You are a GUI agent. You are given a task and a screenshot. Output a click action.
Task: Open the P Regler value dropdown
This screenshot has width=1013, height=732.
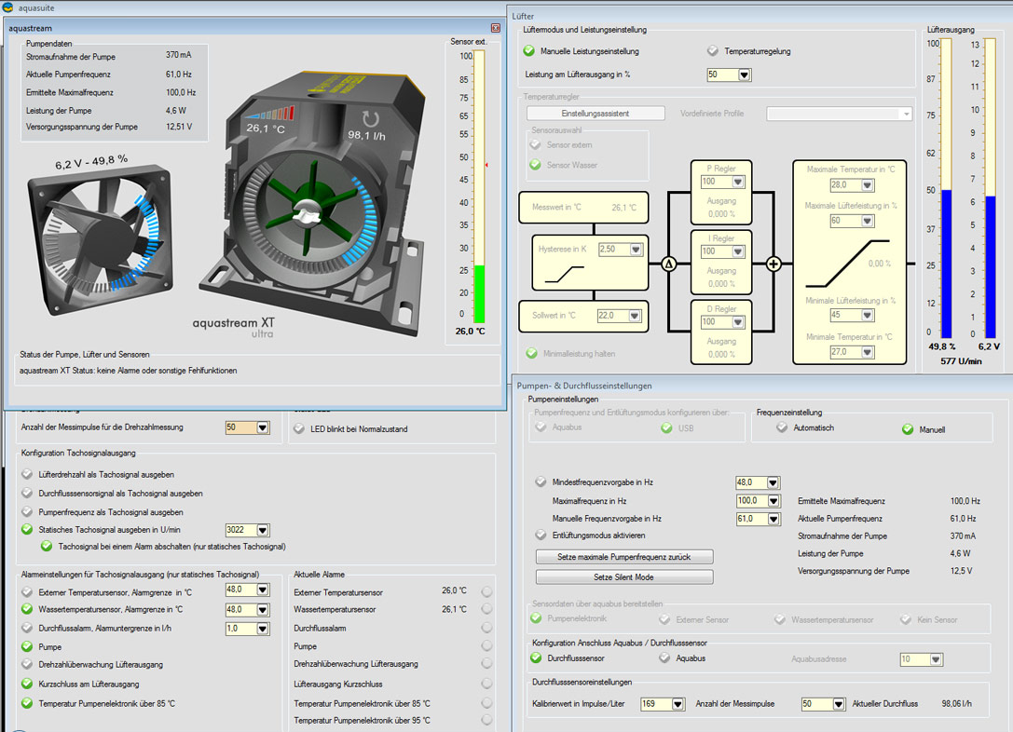point(738,182)
